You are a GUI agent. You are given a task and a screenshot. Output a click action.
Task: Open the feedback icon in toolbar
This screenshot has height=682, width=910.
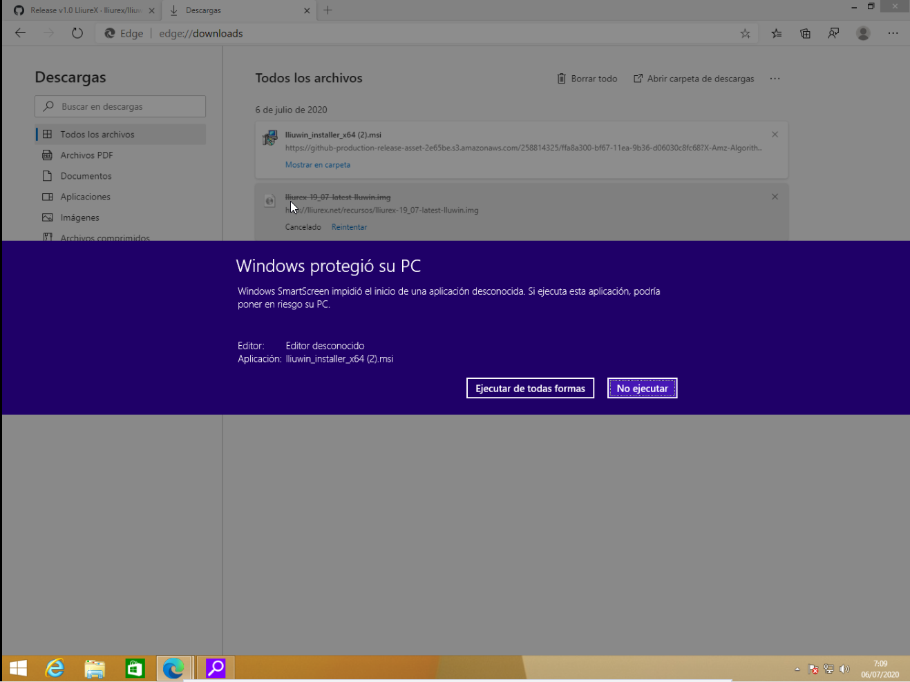(x=834, y=33)
